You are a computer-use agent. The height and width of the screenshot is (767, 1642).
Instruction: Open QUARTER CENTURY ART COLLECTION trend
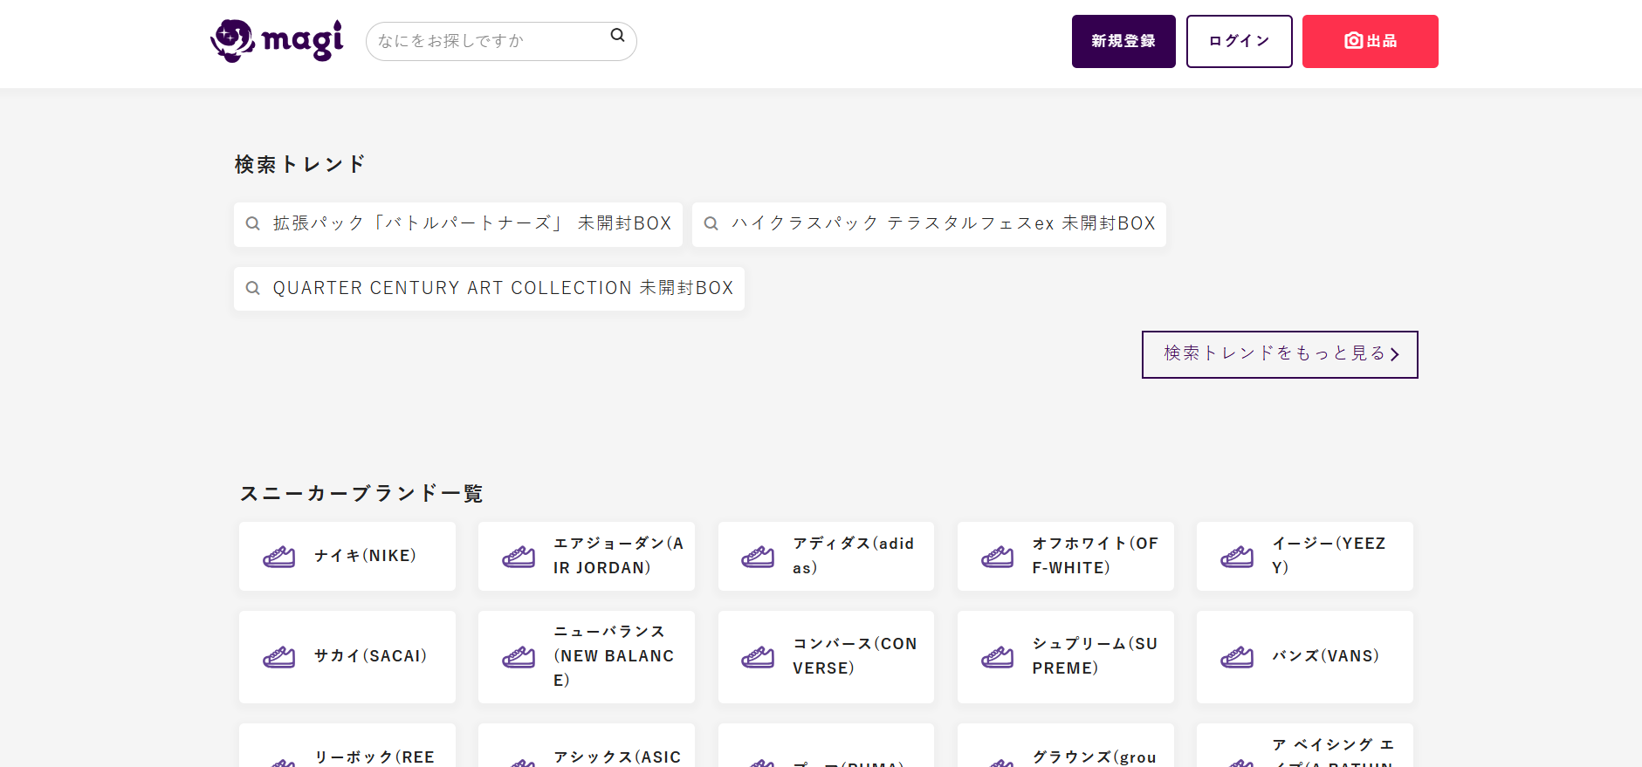pyautogui.click(x=489, y=289)
